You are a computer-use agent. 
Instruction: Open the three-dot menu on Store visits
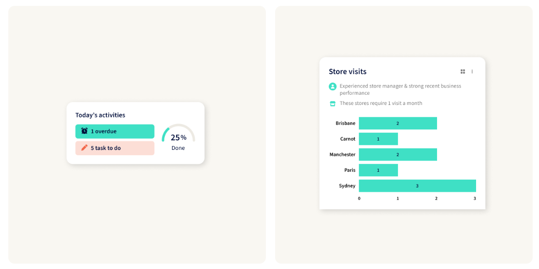472,72
